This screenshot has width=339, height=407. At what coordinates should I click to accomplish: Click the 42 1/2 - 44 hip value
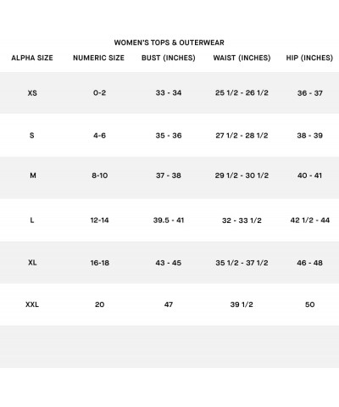coord(310,220)
